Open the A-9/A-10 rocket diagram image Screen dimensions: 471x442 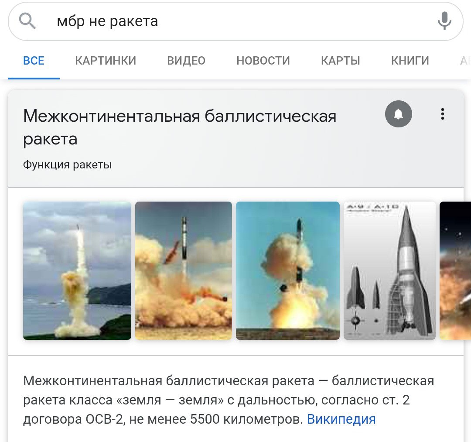(389, 271)
